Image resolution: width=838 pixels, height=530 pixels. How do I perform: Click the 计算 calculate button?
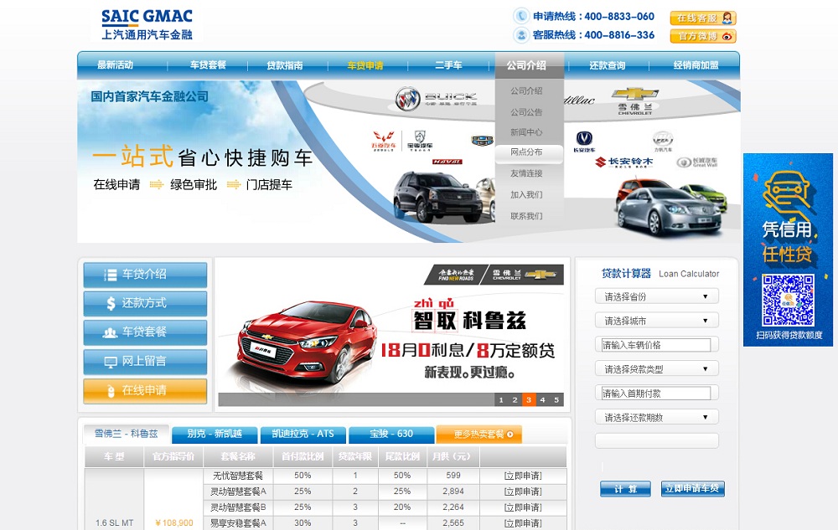pos(625,489)
